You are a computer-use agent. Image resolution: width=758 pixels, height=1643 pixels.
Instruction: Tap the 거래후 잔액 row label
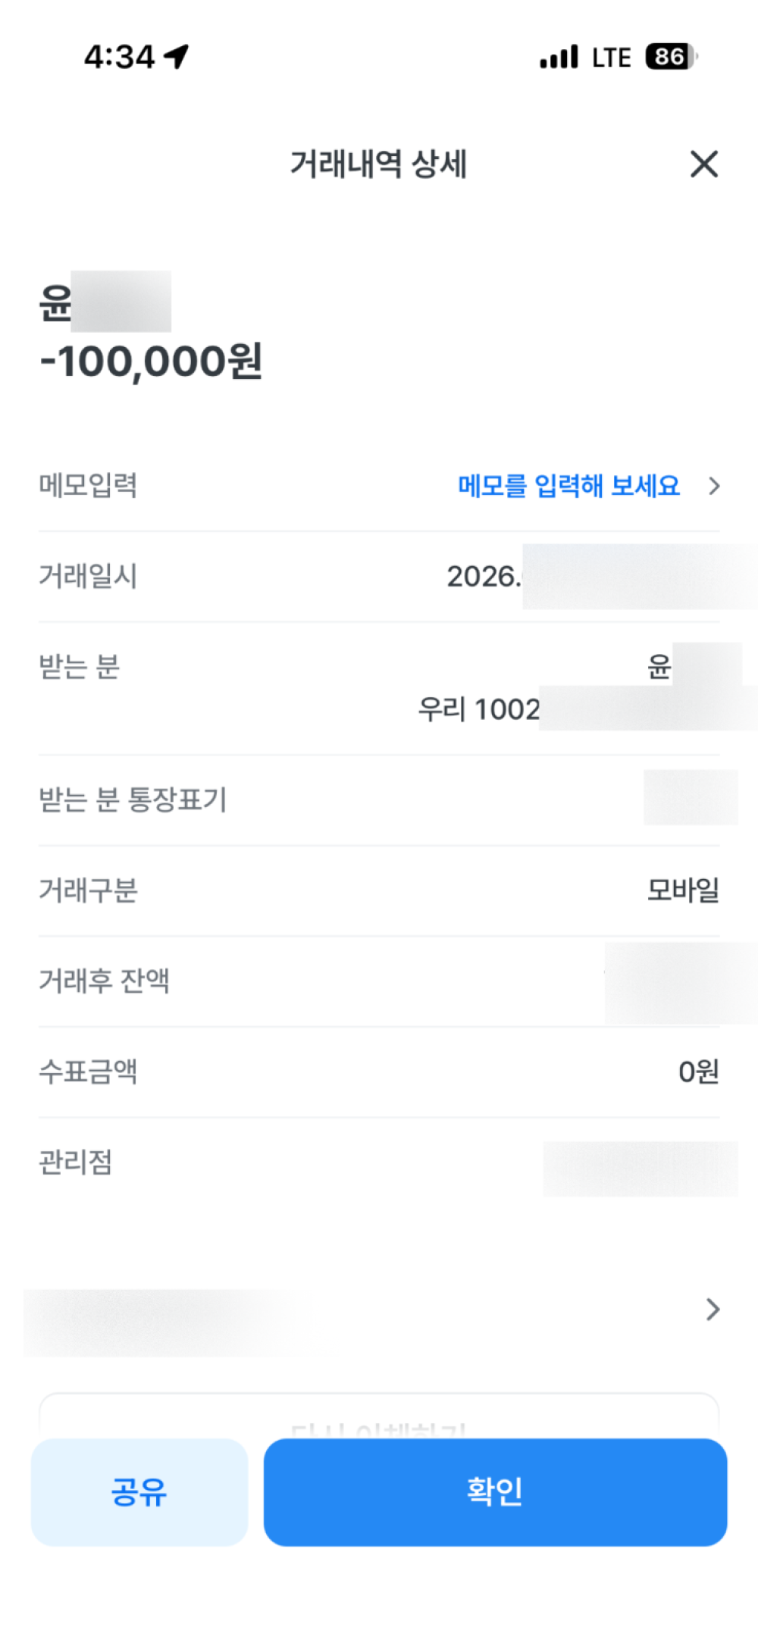pyautogui.click(x=104, y=981)
